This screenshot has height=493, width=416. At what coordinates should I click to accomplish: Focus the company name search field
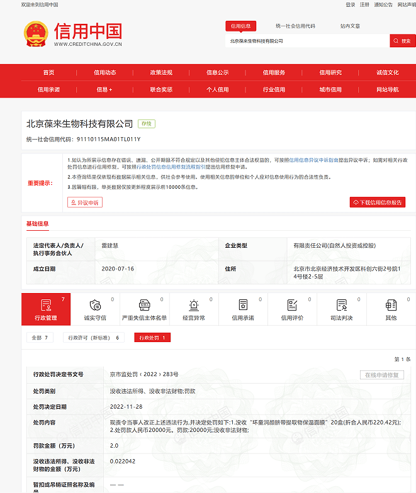coord(307,41)
